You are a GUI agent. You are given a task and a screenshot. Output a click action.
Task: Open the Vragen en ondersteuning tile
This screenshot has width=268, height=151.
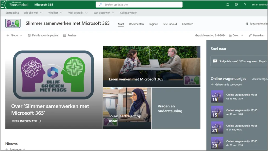[176, 108]
